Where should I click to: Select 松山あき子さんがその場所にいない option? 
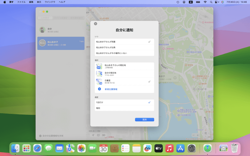coord(124,53)
